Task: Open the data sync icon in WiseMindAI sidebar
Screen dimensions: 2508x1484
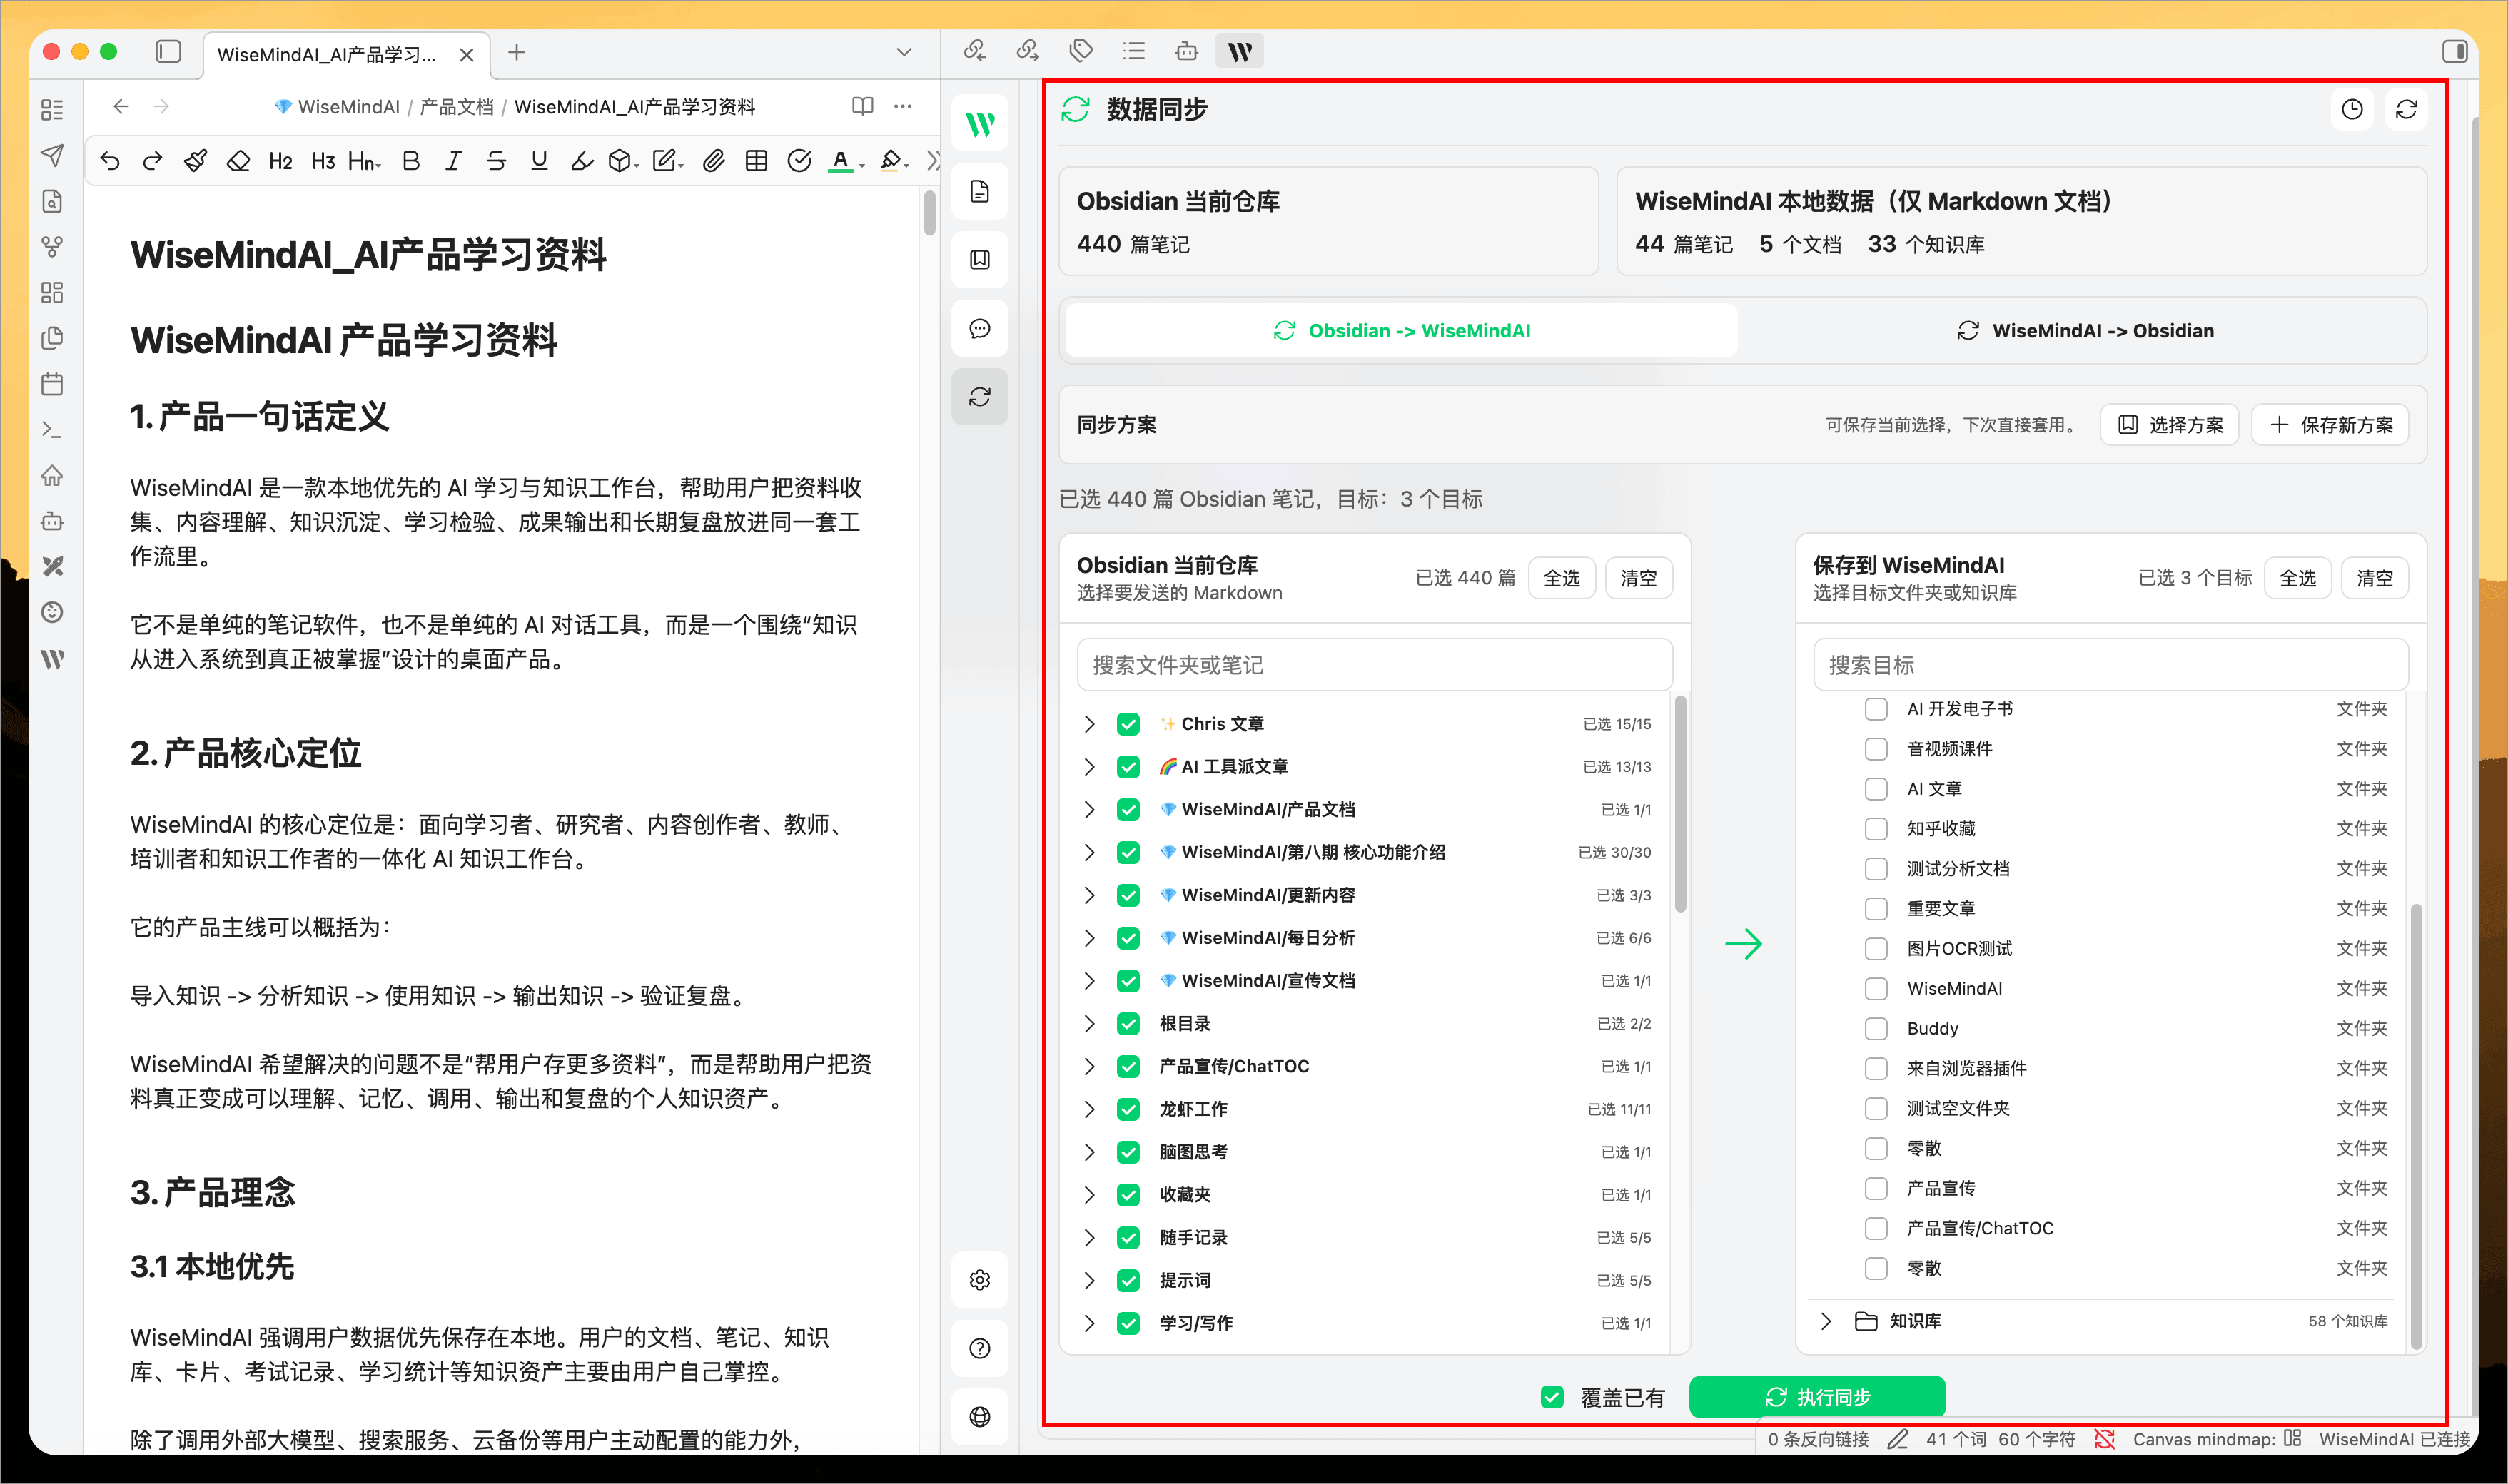Action: (979, 397)
